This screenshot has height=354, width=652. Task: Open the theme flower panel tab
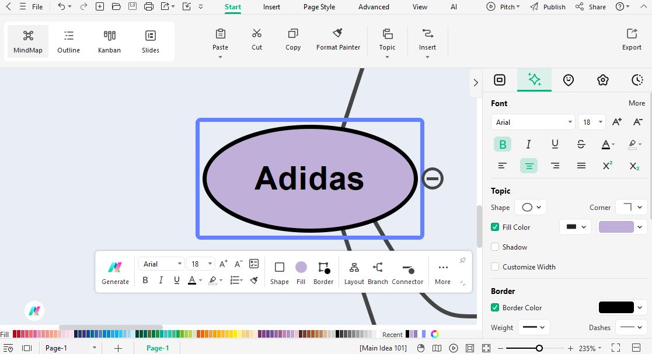(603, 80)
